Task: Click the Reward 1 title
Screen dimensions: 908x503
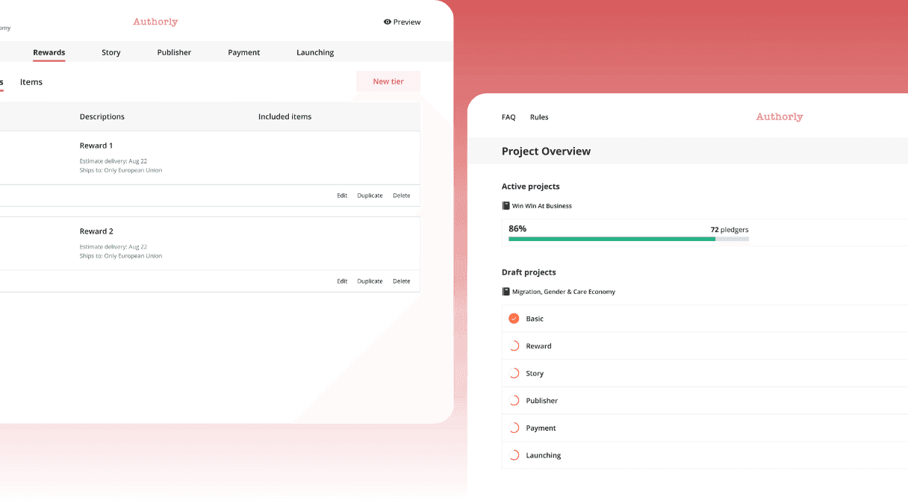Action: pyautogui.click(x=96, y=146)
